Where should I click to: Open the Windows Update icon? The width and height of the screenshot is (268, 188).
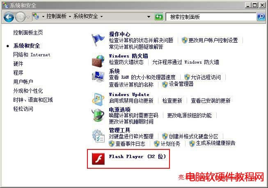tap(98, 99)
